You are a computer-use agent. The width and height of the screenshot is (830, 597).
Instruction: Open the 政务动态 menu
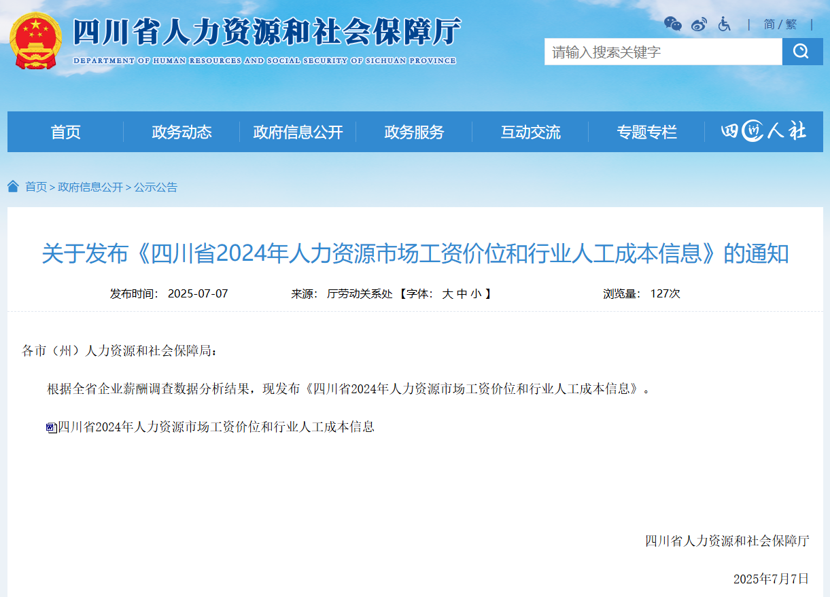click(x=181, y=132)
